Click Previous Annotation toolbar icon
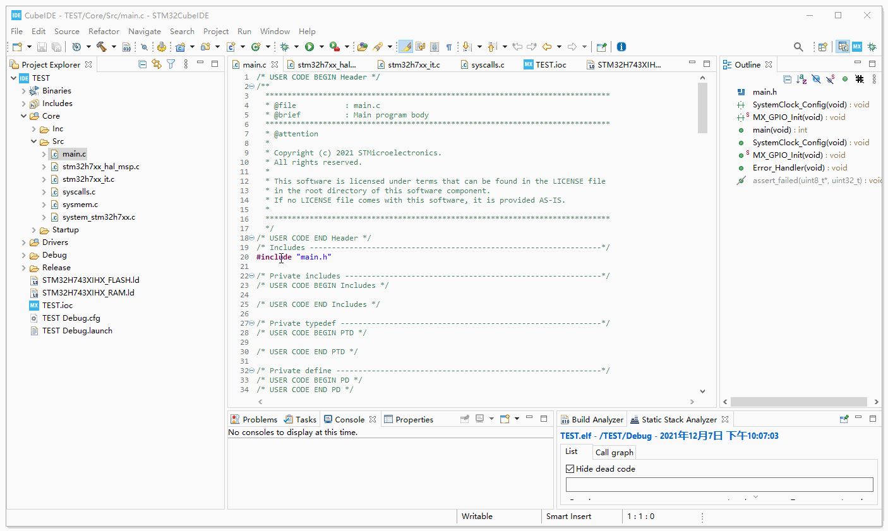The height and width of the screenshot is (531, 888). 493,47
